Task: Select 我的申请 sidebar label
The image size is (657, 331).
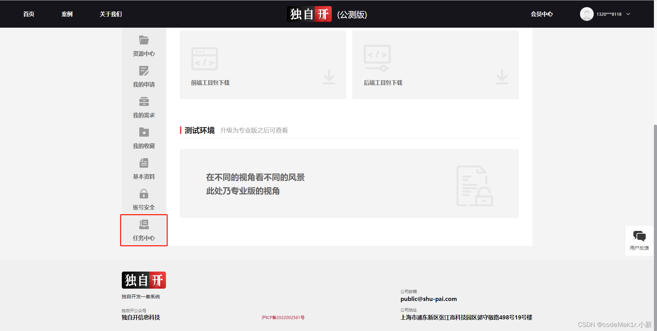Action: point(144,84)
